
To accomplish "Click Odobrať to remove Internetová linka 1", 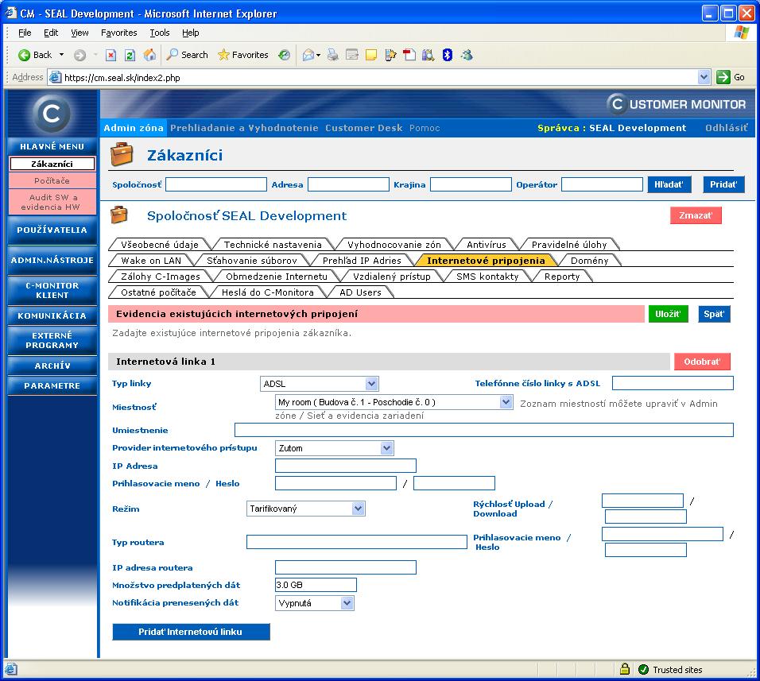I will click(702, 362).
